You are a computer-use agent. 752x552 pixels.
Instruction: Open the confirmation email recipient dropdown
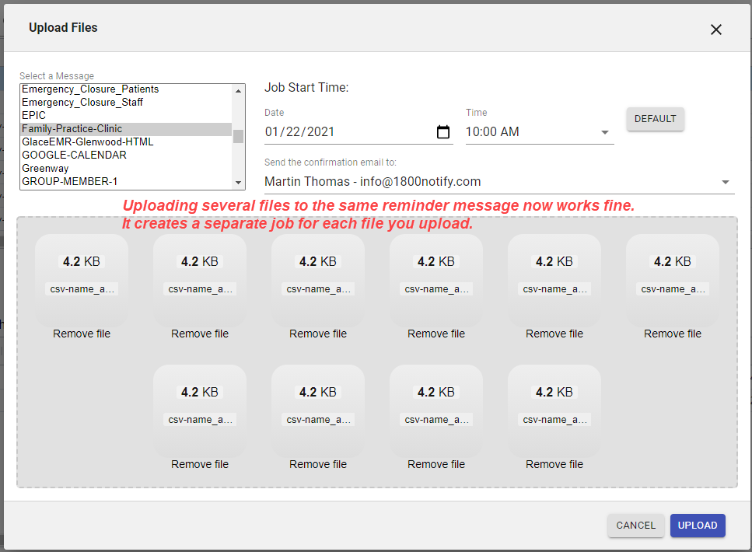tap(725, 182)
